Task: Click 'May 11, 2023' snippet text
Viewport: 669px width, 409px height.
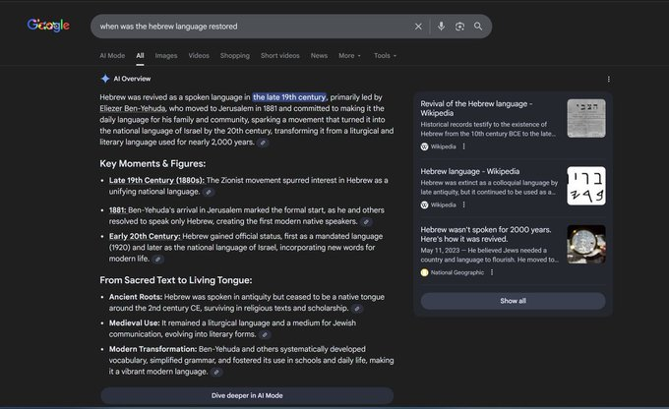Action: pyautogui.click(x=440, y=251)
